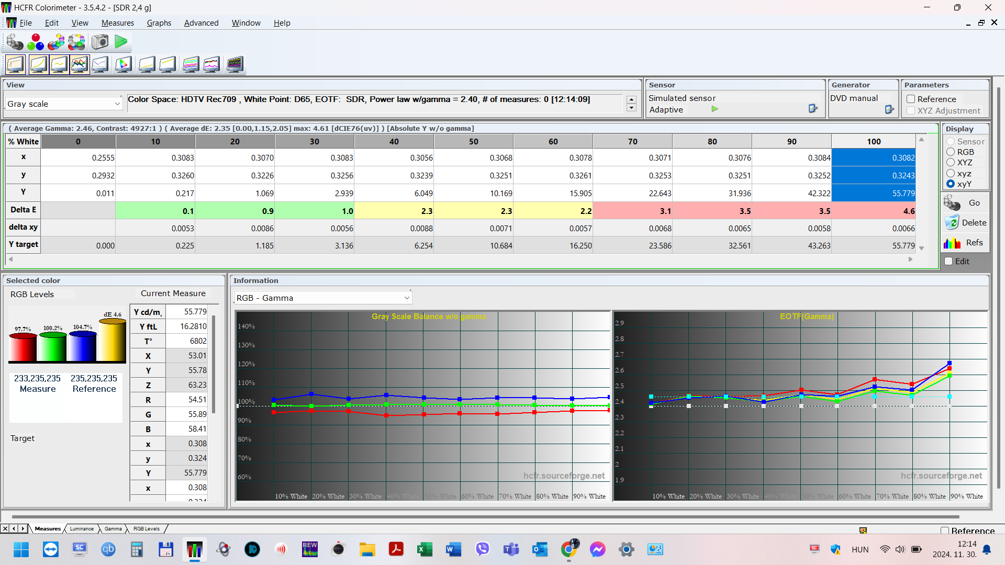This screenshot has width=1005, height=565.
Task: Expand the Gray scale view dropdown
Action: pyautogui.click(x=117, y=104)
